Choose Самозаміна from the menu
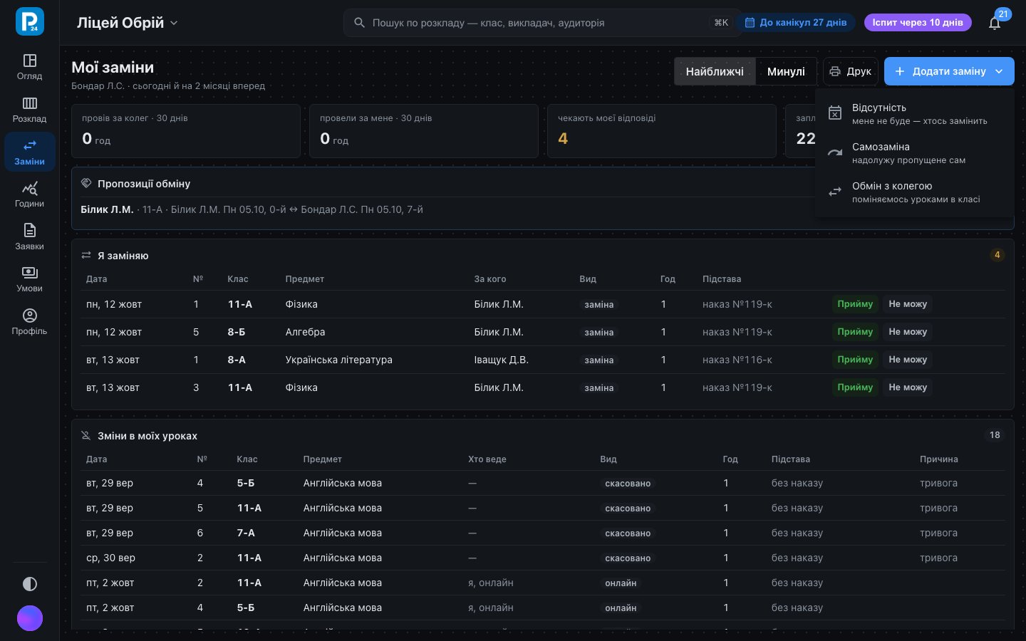The width and height of the screenshot is (1026, 641). pos(914,152)
